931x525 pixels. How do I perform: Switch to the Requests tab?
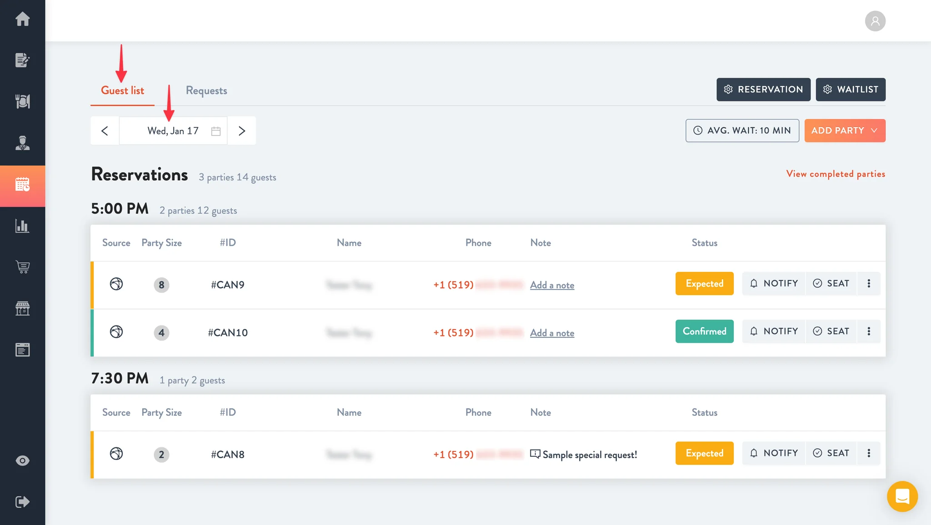pos(206,90)
